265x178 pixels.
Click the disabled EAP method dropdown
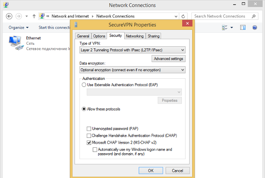[134, 92]
